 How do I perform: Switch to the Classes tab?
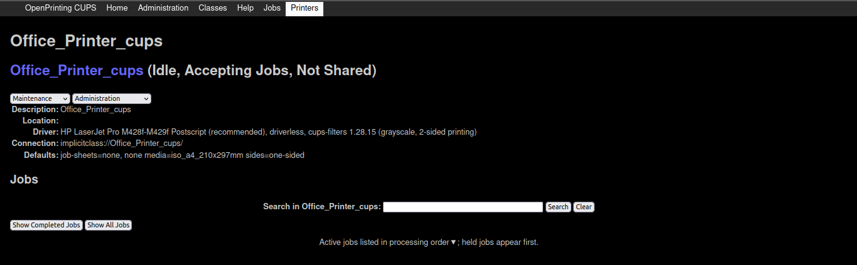(x=213, y=8)
